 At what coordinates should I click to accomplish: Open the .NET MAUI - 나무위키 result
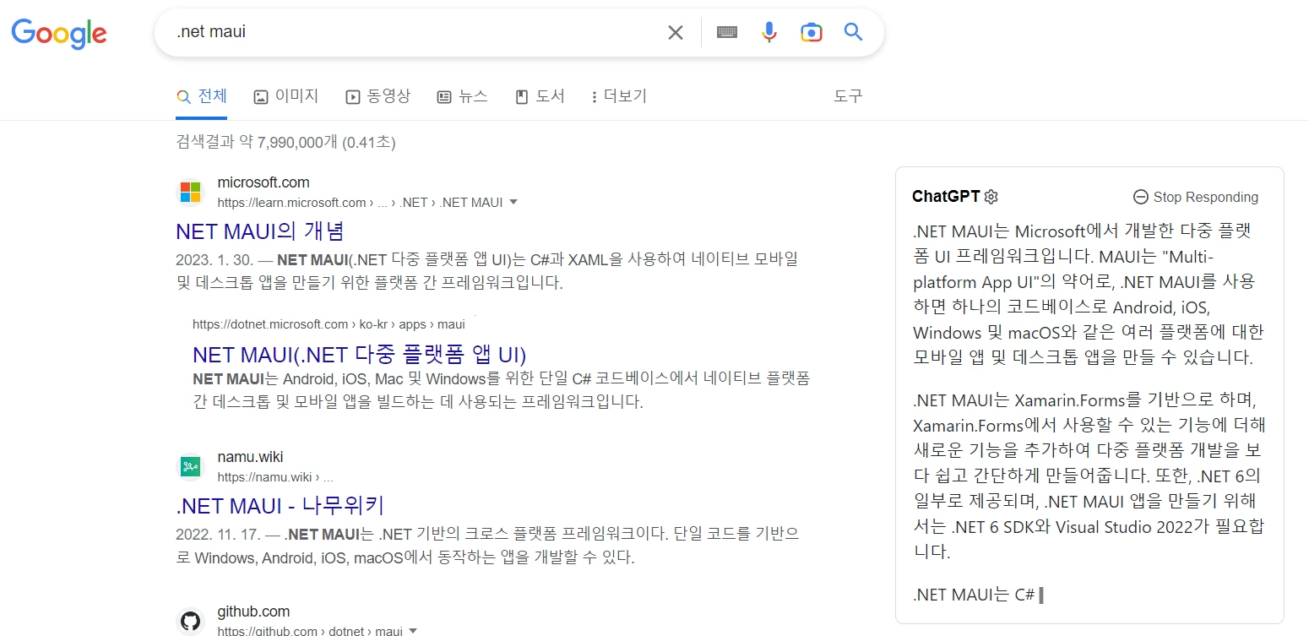pyautogui.click(x=280, y=506)
